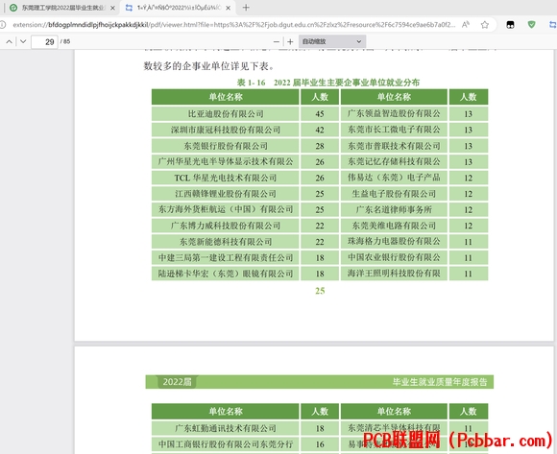Select the 广东名道律师事务所 cell
Image resolution: width=557 pixels, height=454 pixels.
point(394,210)
